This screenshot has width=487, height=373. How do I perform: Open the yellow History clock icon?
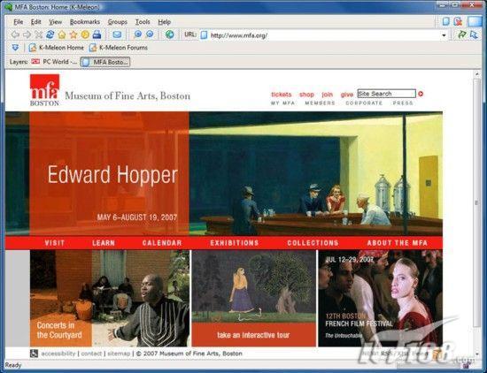pyautogui.click(x=85, y=34)
